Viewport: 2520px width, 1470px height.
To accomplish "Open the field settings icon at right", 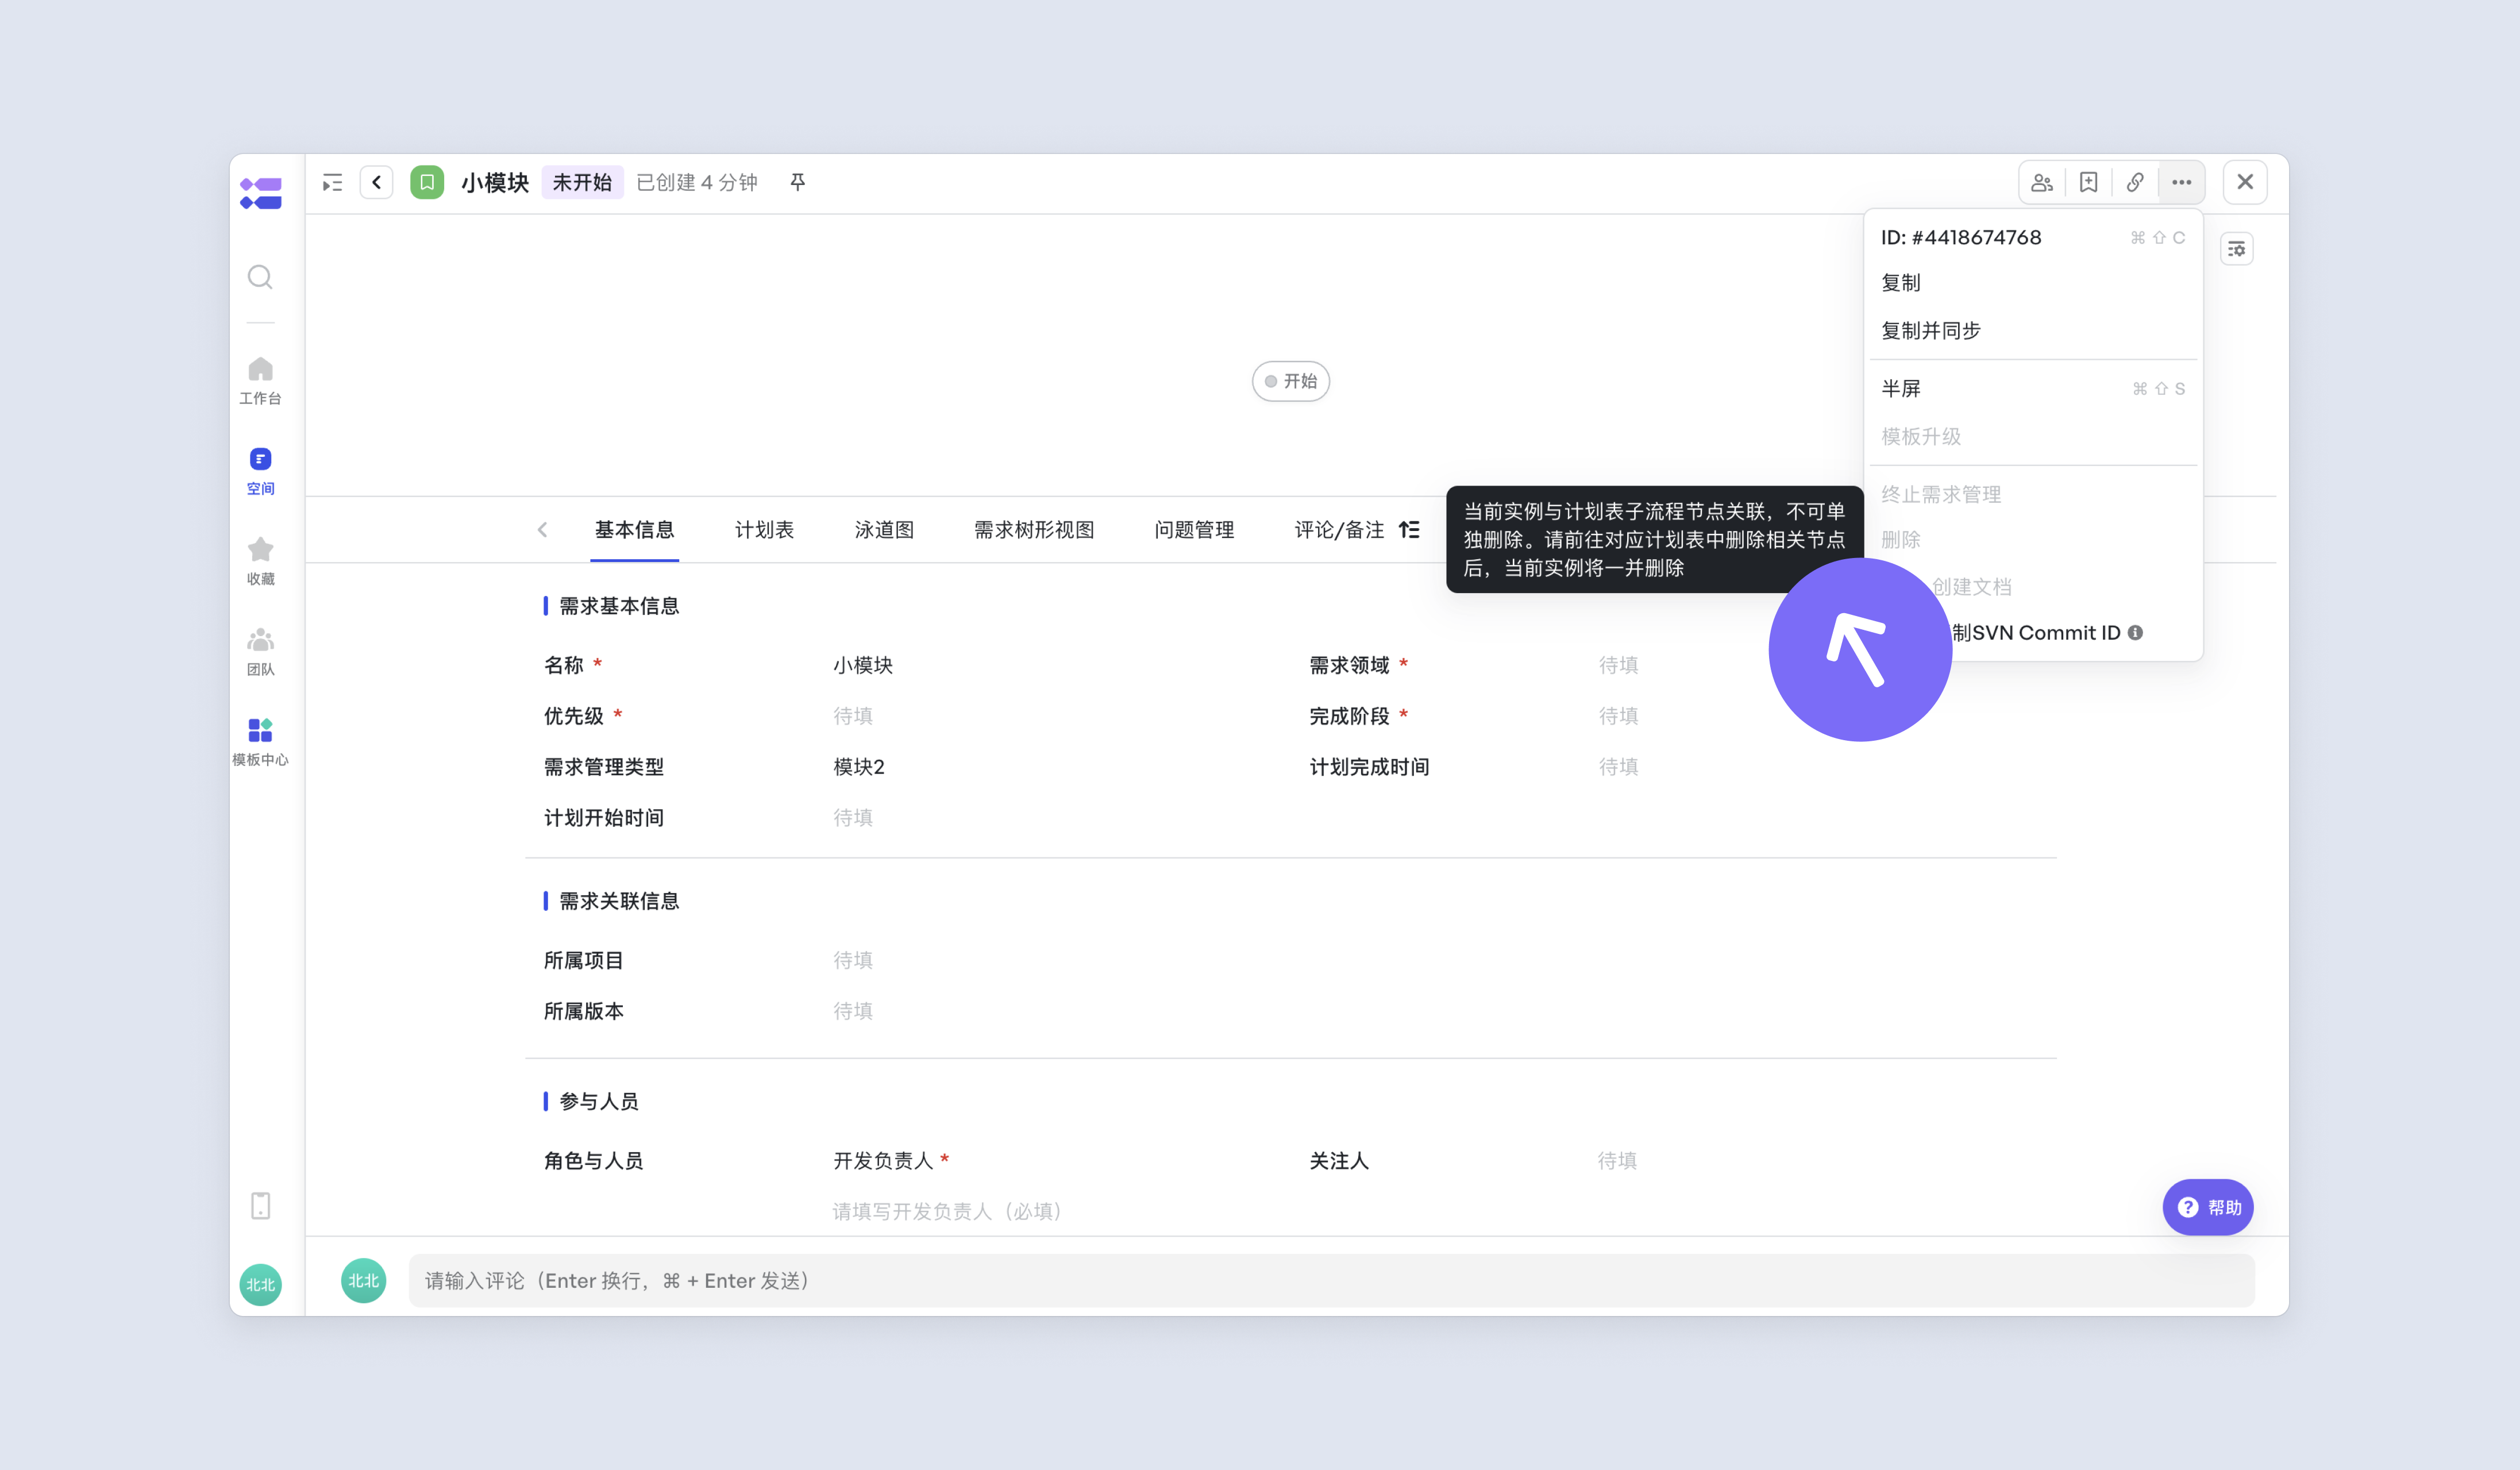I will tap(2237, 249).
